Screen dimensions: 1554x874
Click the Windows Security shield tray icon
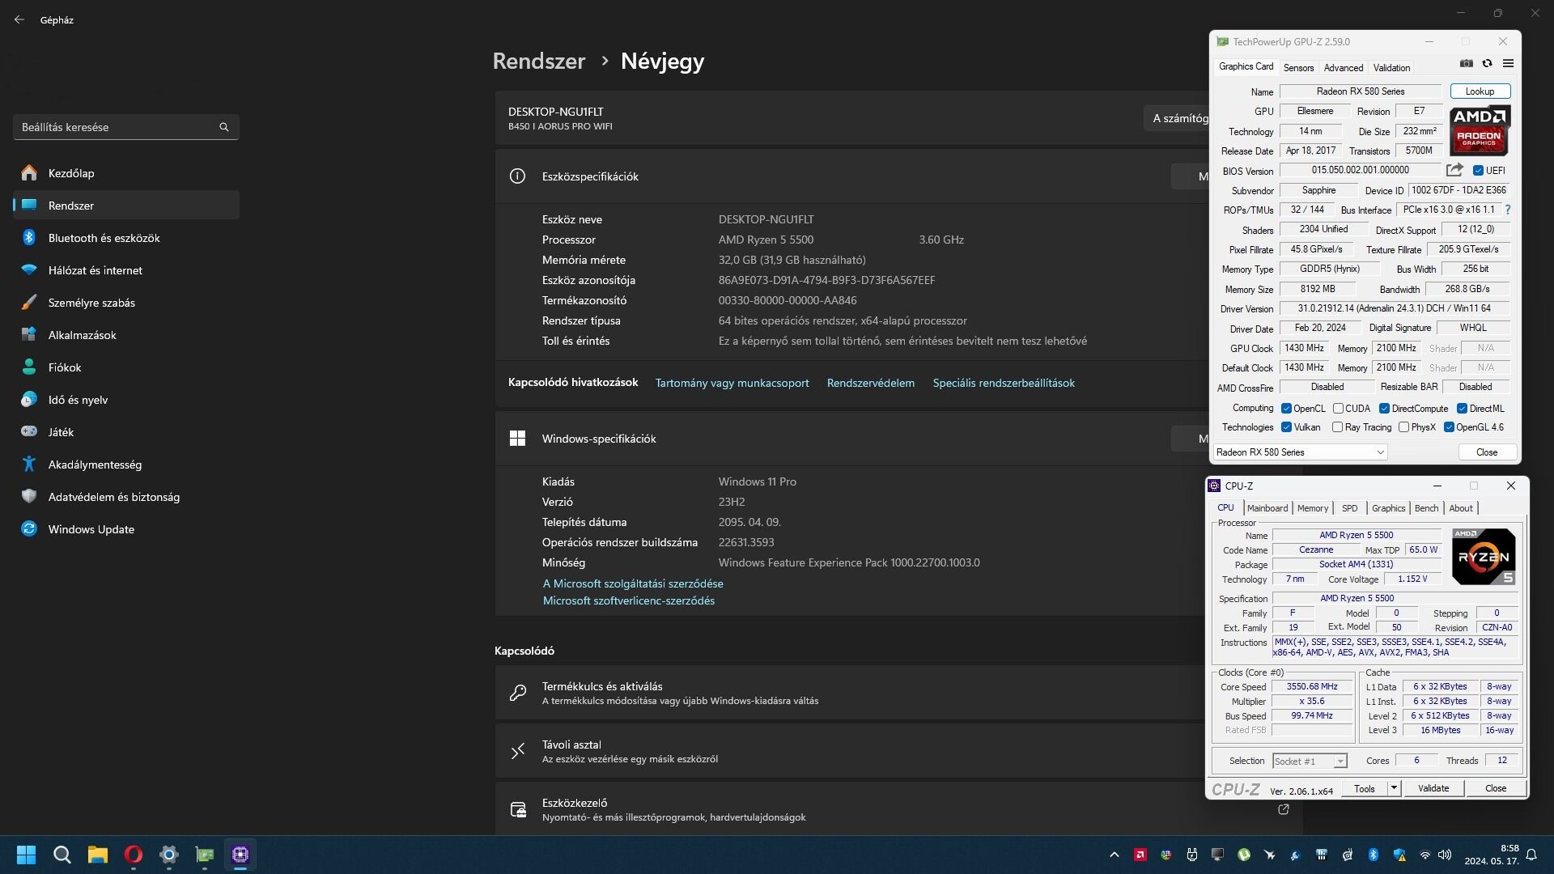1399,855
